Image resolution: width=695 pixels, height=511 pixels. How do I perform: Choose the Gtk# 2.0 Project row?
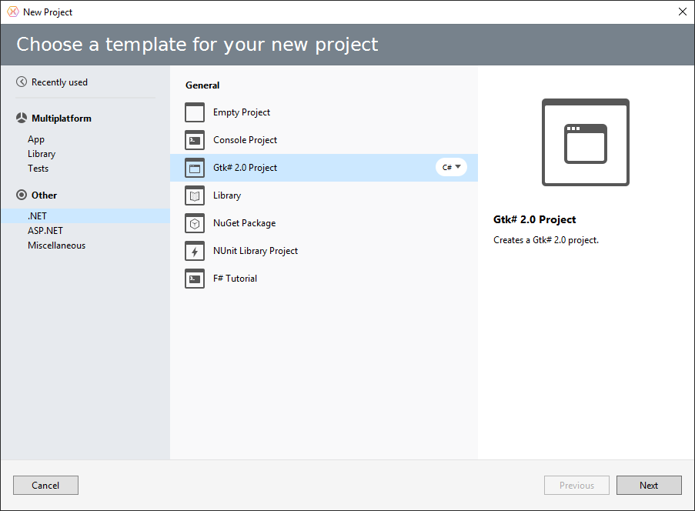324,168
